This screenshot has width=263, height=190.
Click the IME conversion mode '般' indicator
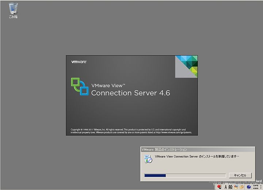pyautogui.click(x=230, y=187)
